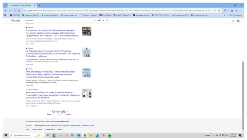Open the virtual keyboard icon in search box
This screenshot has height=140, width=247.
click(x=99, y=20)
